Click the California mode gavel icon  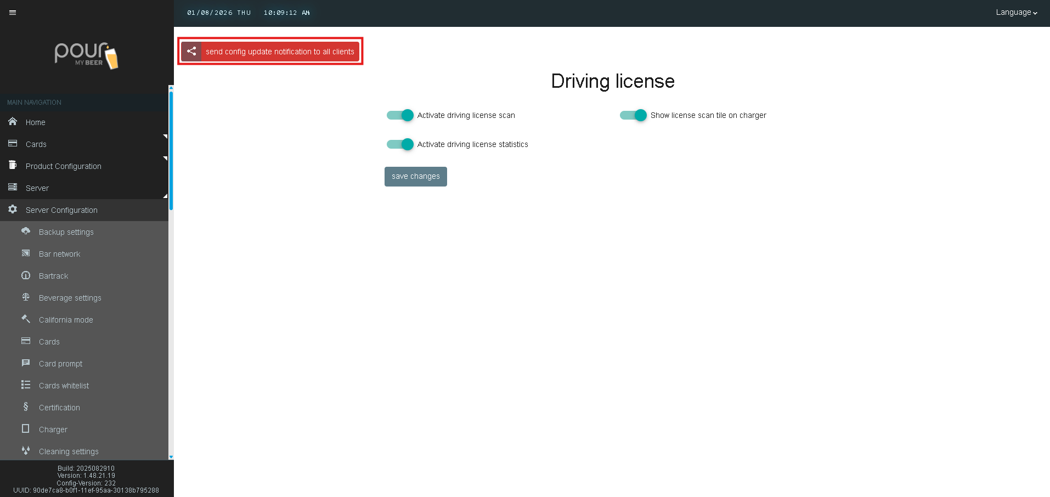[26, 319]
